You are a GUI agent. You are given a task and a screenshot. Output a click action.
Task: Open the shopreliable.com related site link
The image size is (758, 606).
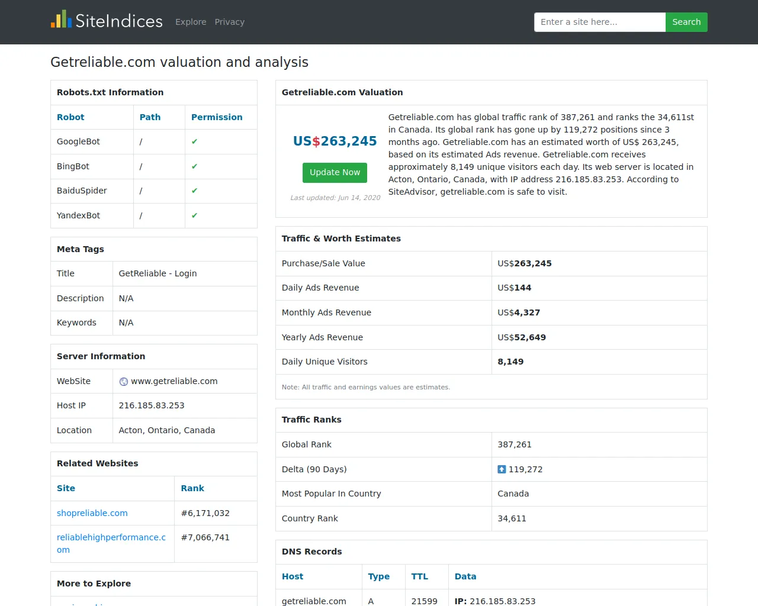click(92, 513)
